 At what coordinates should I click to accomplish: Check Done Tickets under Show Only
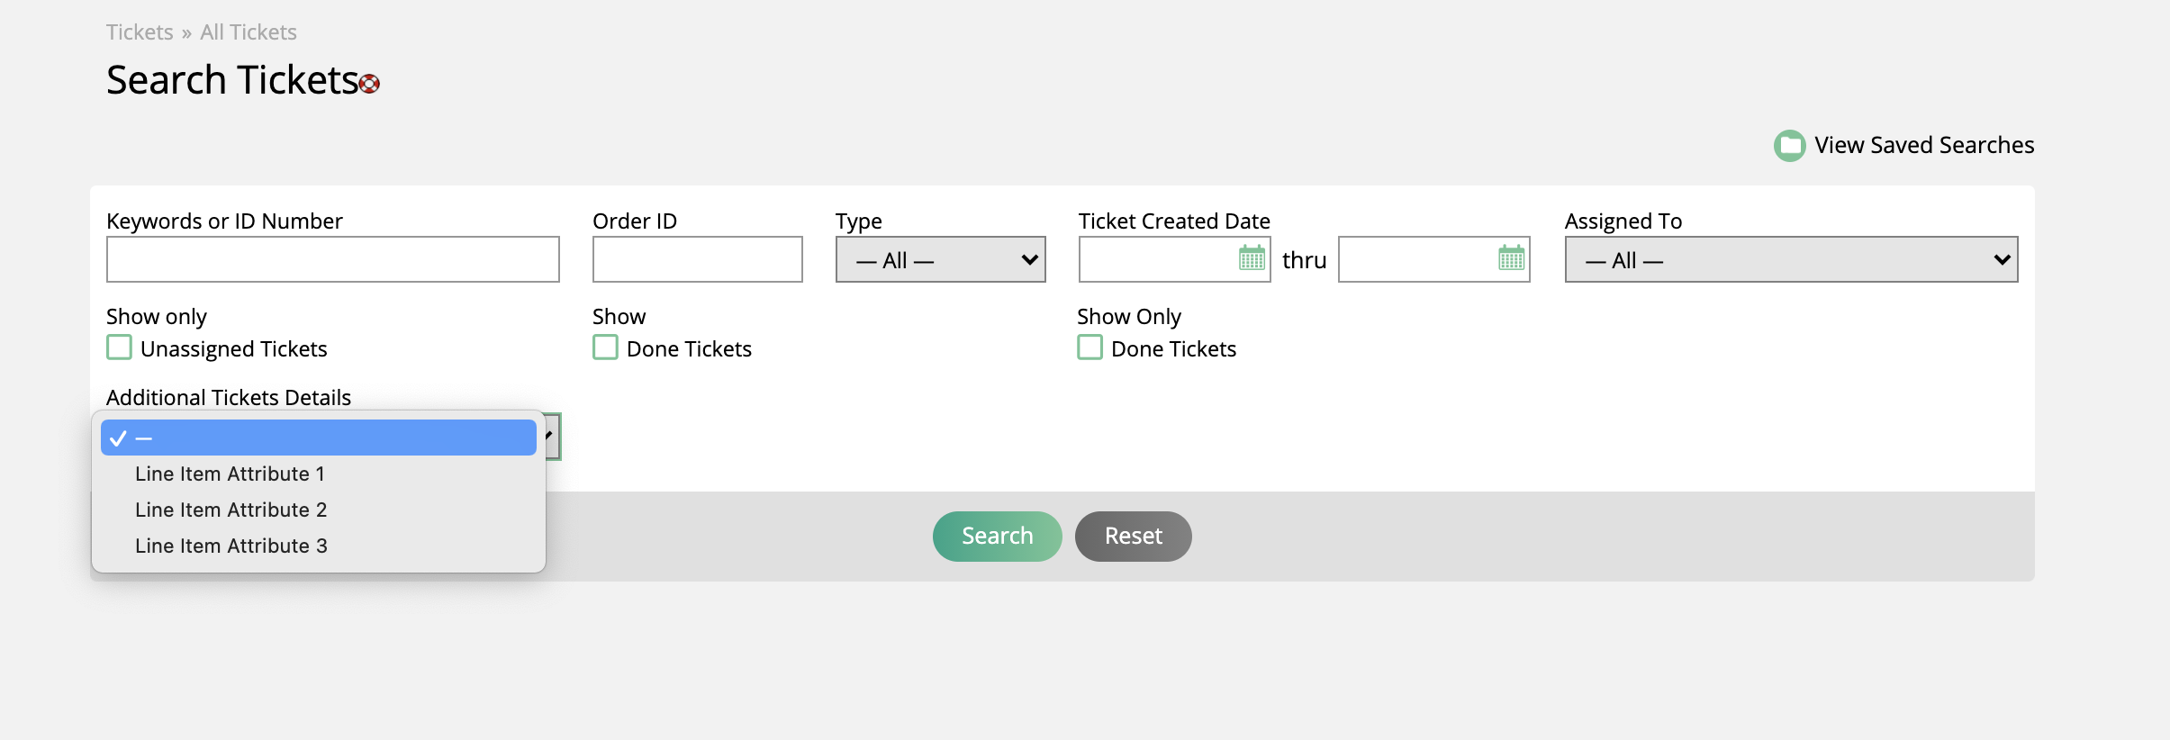click(1090, 347)
